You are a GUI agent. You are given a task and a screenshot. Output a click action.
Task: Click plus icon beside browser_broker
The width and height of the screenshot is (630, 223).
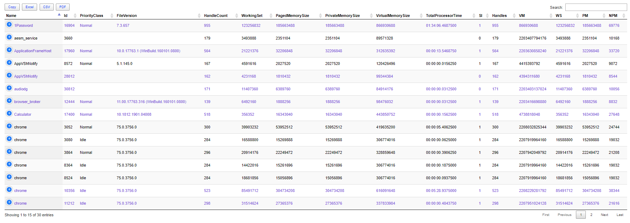pos(9,101)
